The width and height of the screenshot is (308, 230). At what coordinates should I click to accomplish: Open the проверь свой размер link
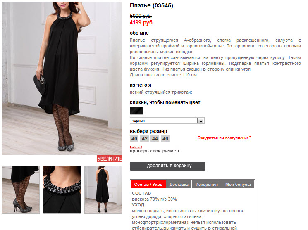(154, 151)
